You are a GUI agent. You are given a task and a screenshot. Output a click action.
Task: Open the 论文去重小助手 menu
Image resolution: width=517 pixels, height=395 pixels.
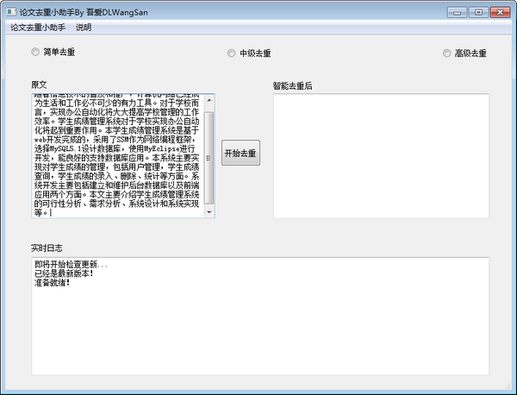point(37,28)
